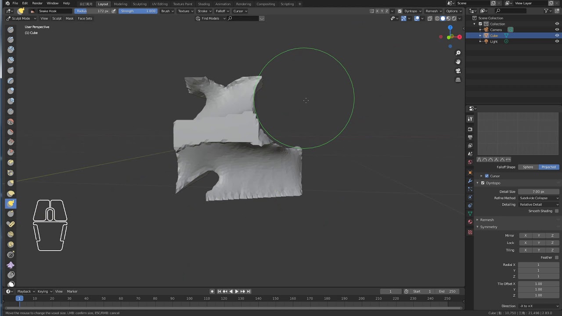Open the Falloff dropdown
This screenshot has height=316, width=562.
pos(222,11)
